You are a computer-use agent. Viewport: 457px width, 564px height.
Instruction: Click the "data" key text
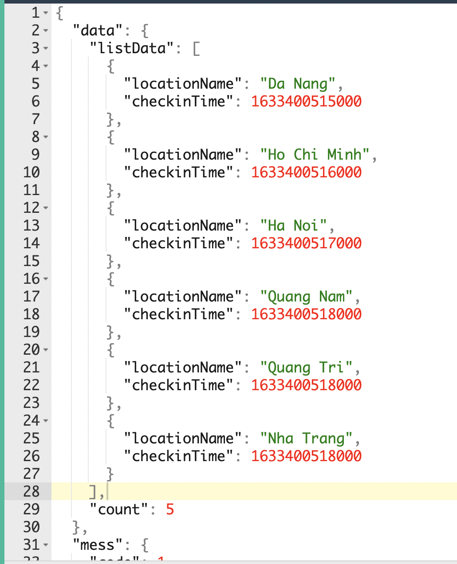(x=98, y=31)
